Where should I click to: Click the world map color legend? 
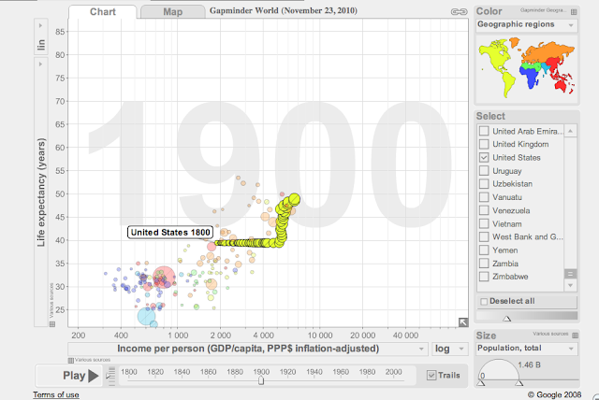[x=526, y=68]
